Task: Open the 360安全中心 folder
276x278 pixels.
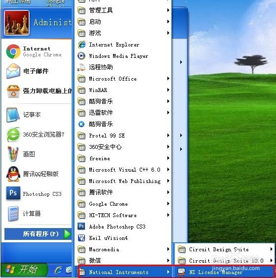Action: click(x=123, y=147)
